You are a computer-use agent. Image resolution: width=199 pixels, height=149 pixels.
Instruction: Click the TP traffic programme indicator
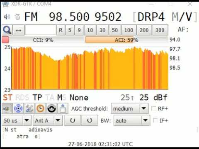click(37, 98)
